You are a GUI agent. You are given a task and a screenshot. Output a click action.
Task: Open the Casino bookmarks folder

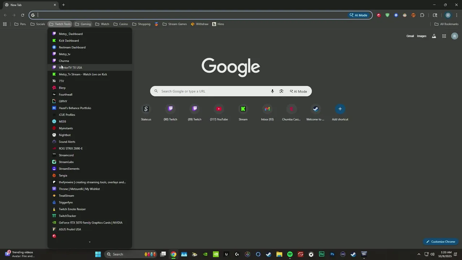coord(121,24)
